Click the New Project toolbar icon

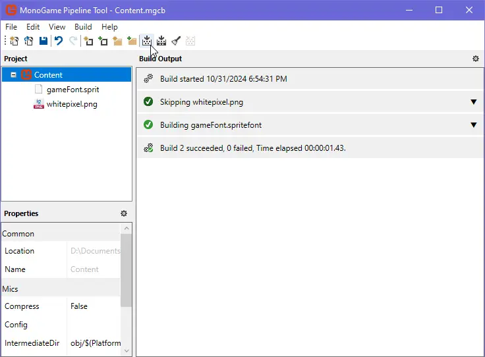click(14, 41)
